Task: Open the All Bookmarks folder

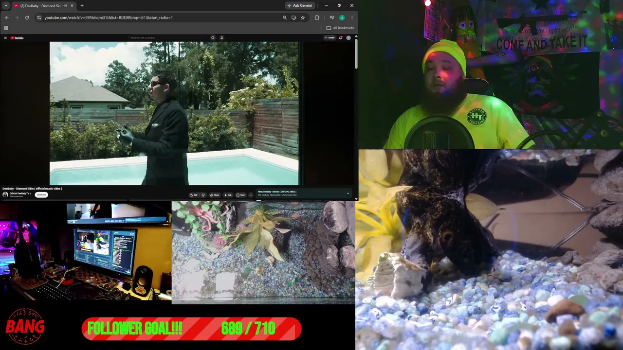Action: coord(340,28)
